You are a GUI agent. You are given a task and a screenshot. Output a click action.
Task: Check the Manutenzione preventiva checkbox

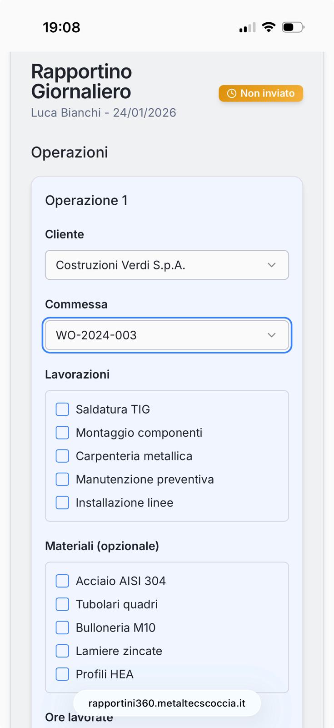pos(62,479)
